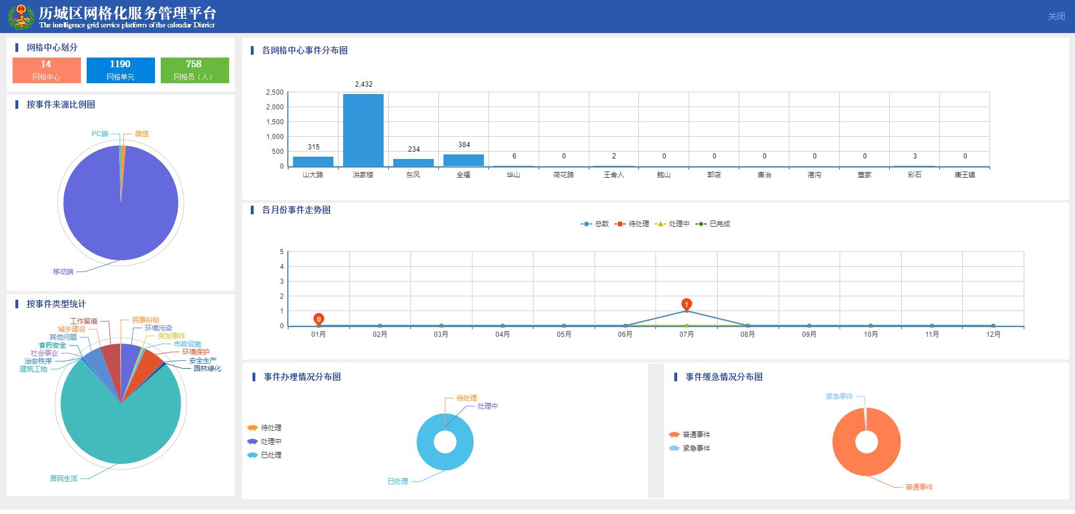Image resolution: width=1075 pixels, height=514 pixels.
Task: Click the national emblem logo icon
Action: pyautogui.click(x=21, y=16)
